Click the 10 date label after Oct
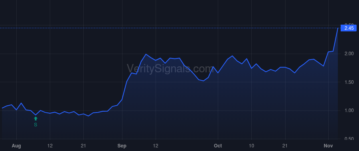Viewport: 359px width, 151px height. (x=251, y=146)
